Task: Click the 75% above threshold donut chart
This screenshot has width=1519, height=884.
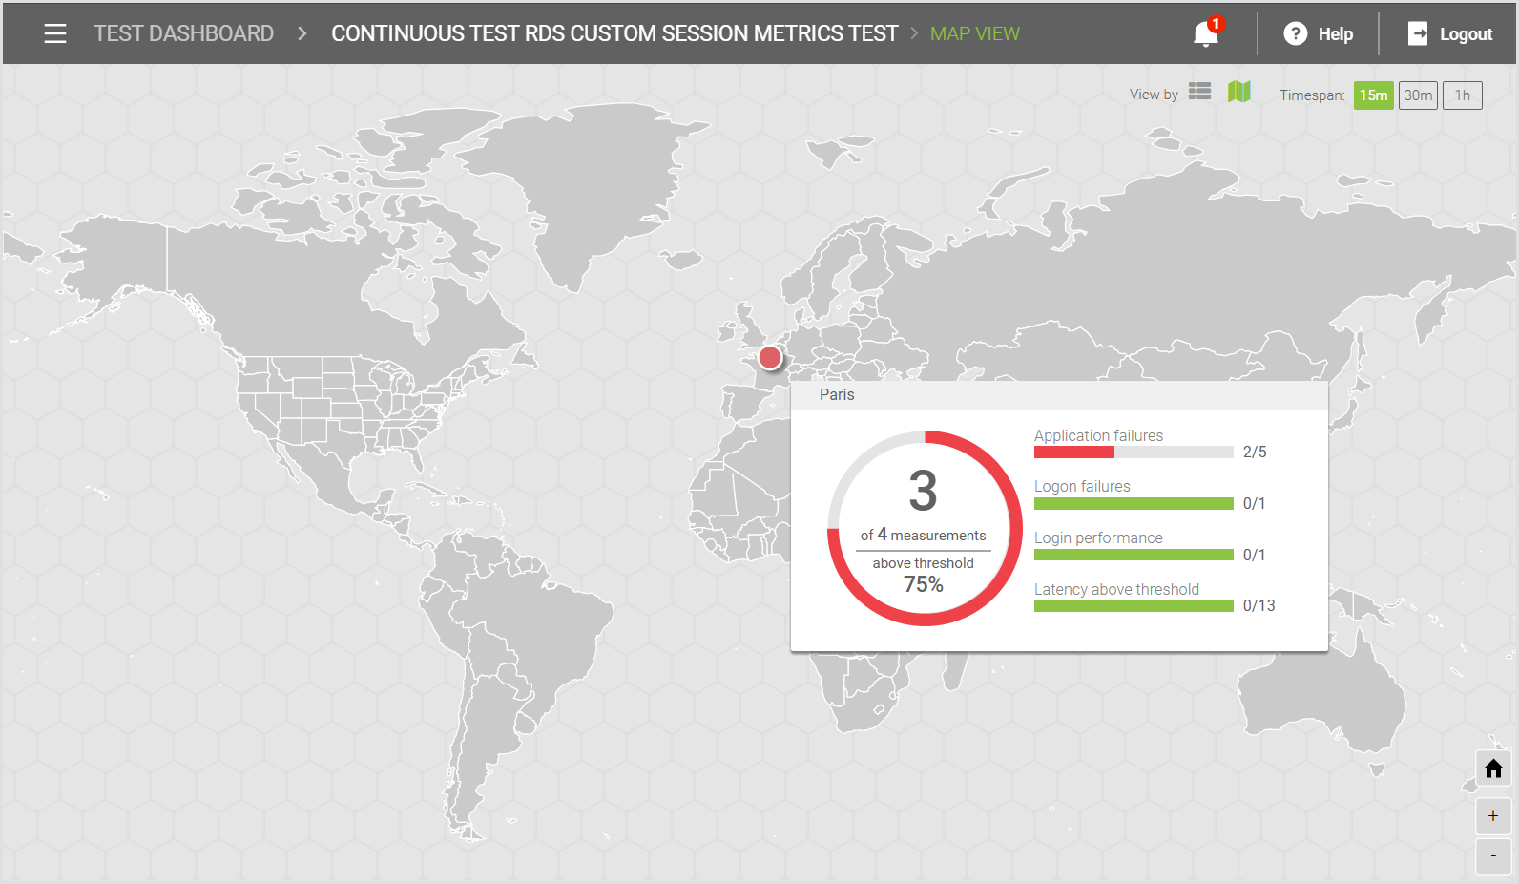Action: (x=925, y=529)
